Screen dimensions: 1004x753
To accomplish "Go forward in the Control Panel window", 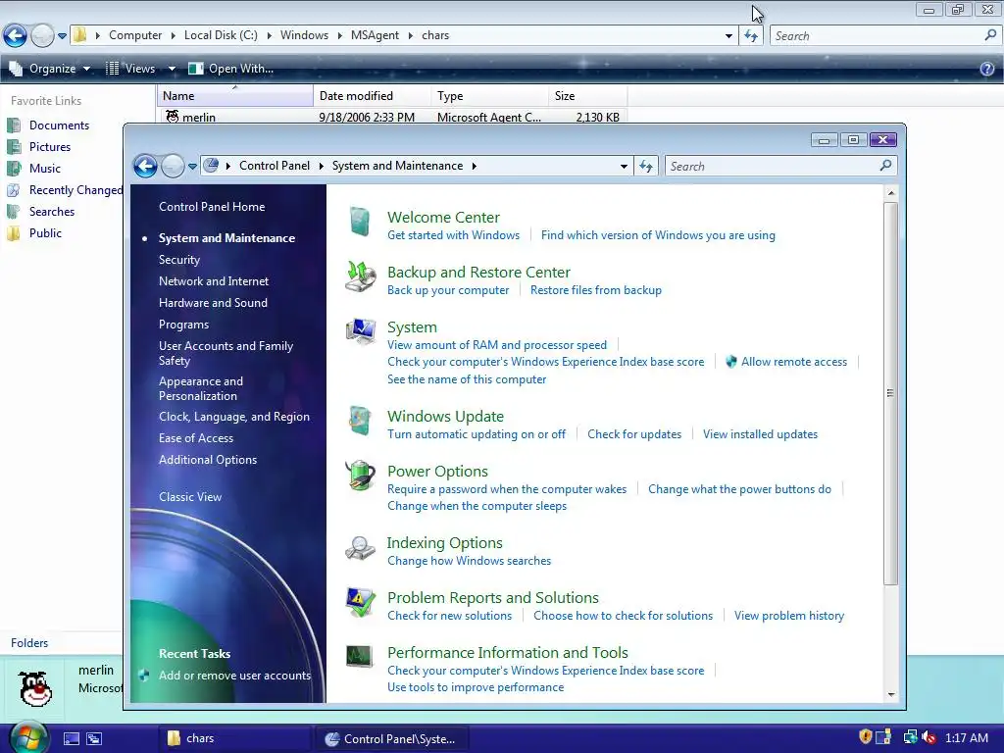I will [173, 167].
